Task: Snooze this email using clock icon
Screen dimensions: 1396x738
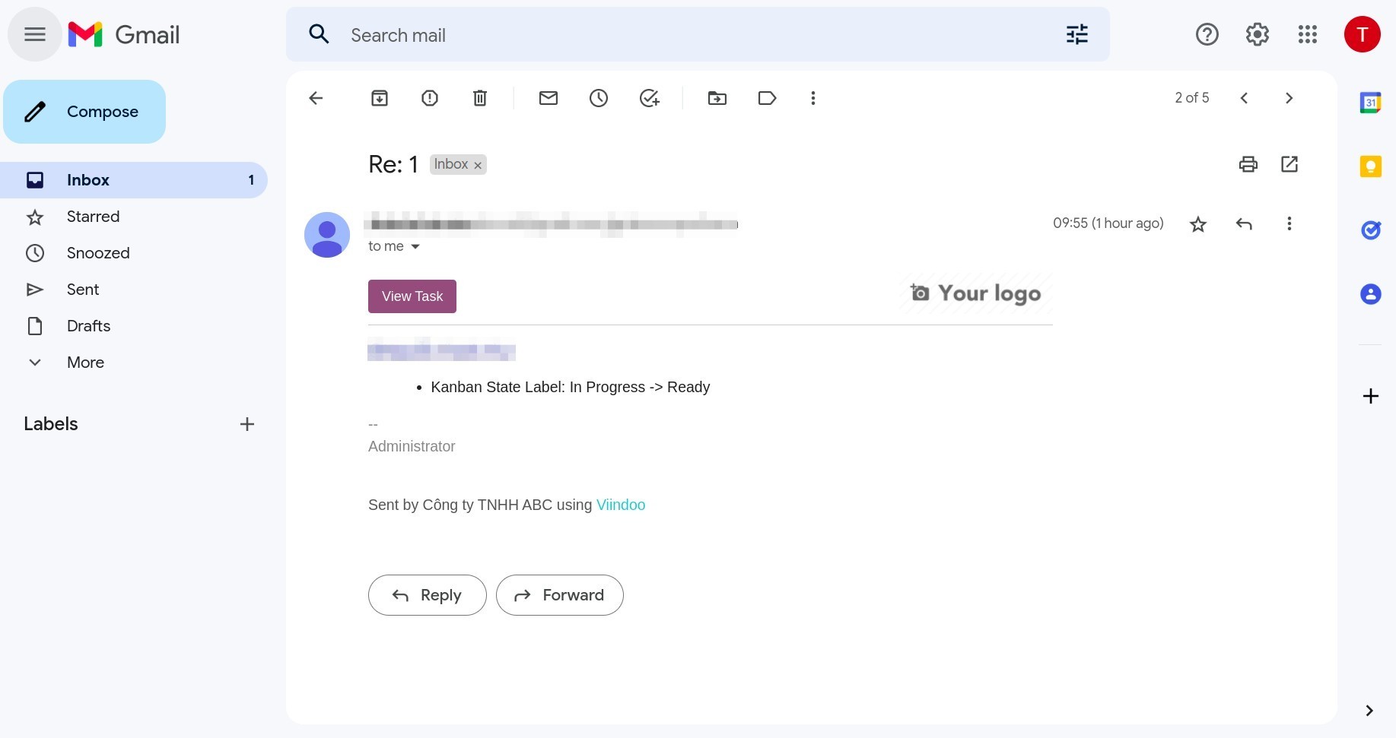Action: (x=599, y=98)
